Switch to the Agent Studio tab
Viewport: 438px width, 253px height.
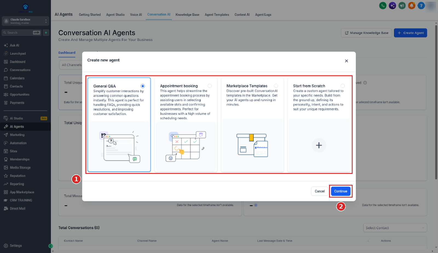115,15
